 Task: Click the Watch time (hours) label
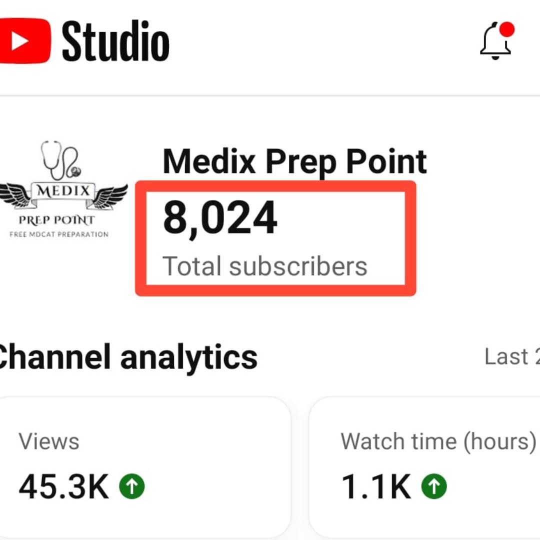[438, 442]
